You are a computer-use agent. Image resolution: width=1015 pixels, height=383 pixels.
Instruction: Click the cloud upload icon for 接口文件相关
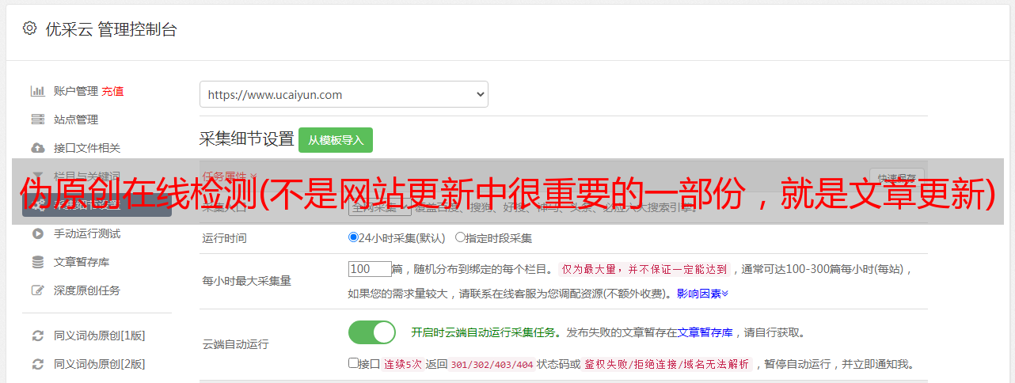tap(37, 148)
